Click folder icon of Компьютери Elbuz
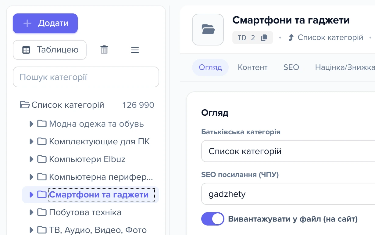The height and width of the screenshot is (235, 375). click(42, 159)
